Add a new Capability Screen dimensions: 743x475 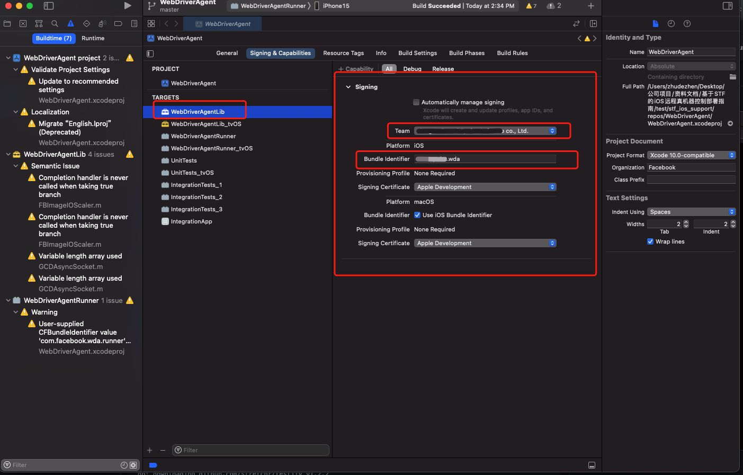coord(356,69)
